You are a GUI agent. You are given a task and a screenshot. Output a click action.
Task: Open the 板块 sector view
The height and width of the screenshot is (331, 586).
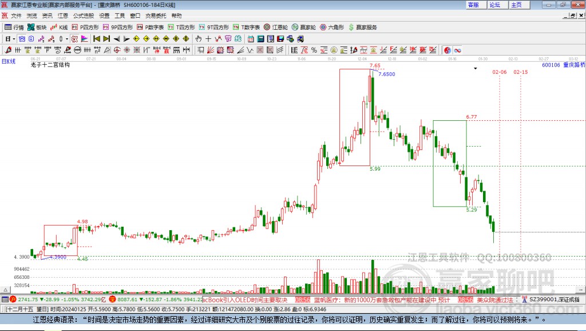coord(37,27)
